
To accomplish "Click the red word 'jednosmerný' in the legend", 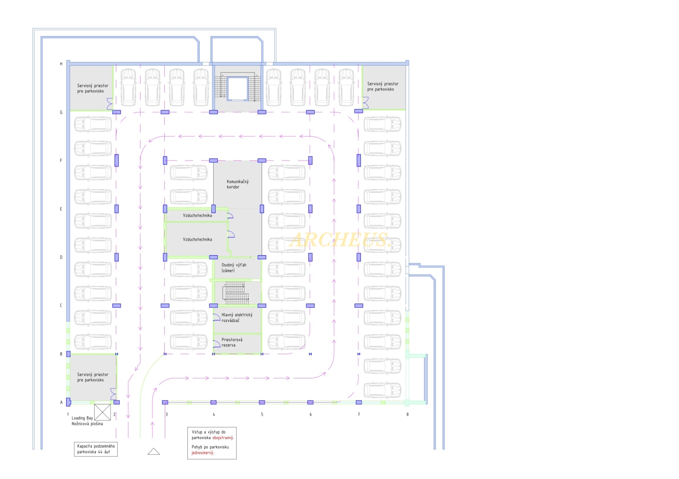I will [203, 453].
